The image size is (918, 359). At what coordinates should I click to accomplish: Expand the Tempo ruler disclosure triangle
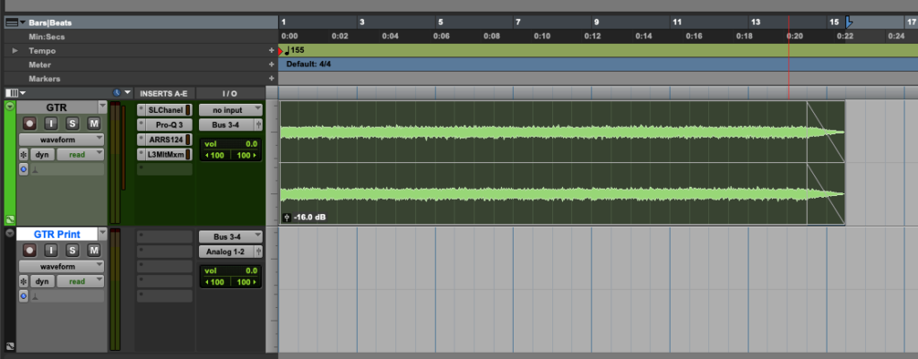click(16, 51)
